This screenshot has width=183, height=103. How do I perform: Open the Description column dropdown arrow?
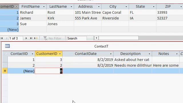tap(149, 54)
